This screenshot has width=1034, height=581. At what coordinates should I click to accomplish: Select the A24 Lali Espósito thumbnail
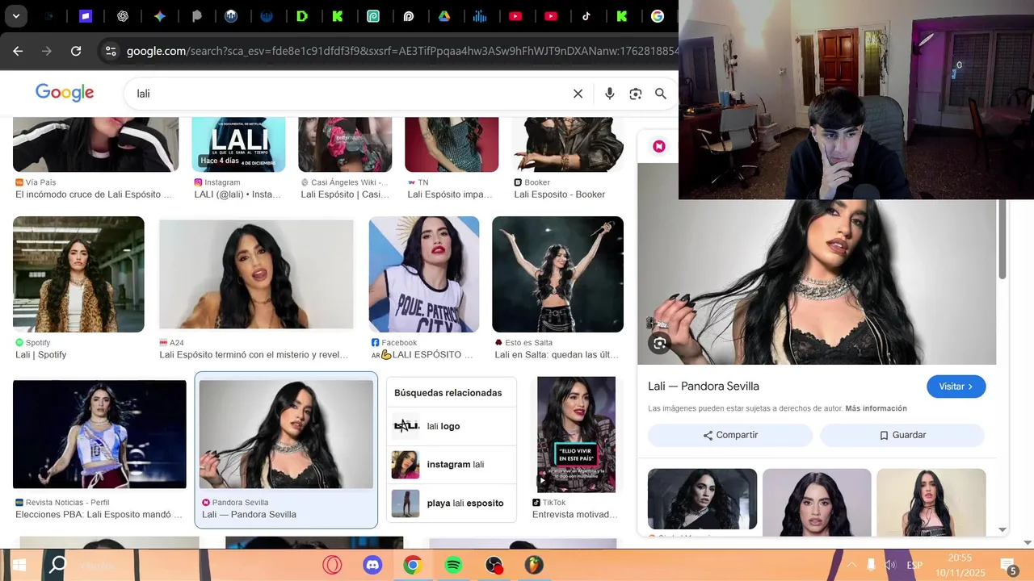tap(256, 274)
